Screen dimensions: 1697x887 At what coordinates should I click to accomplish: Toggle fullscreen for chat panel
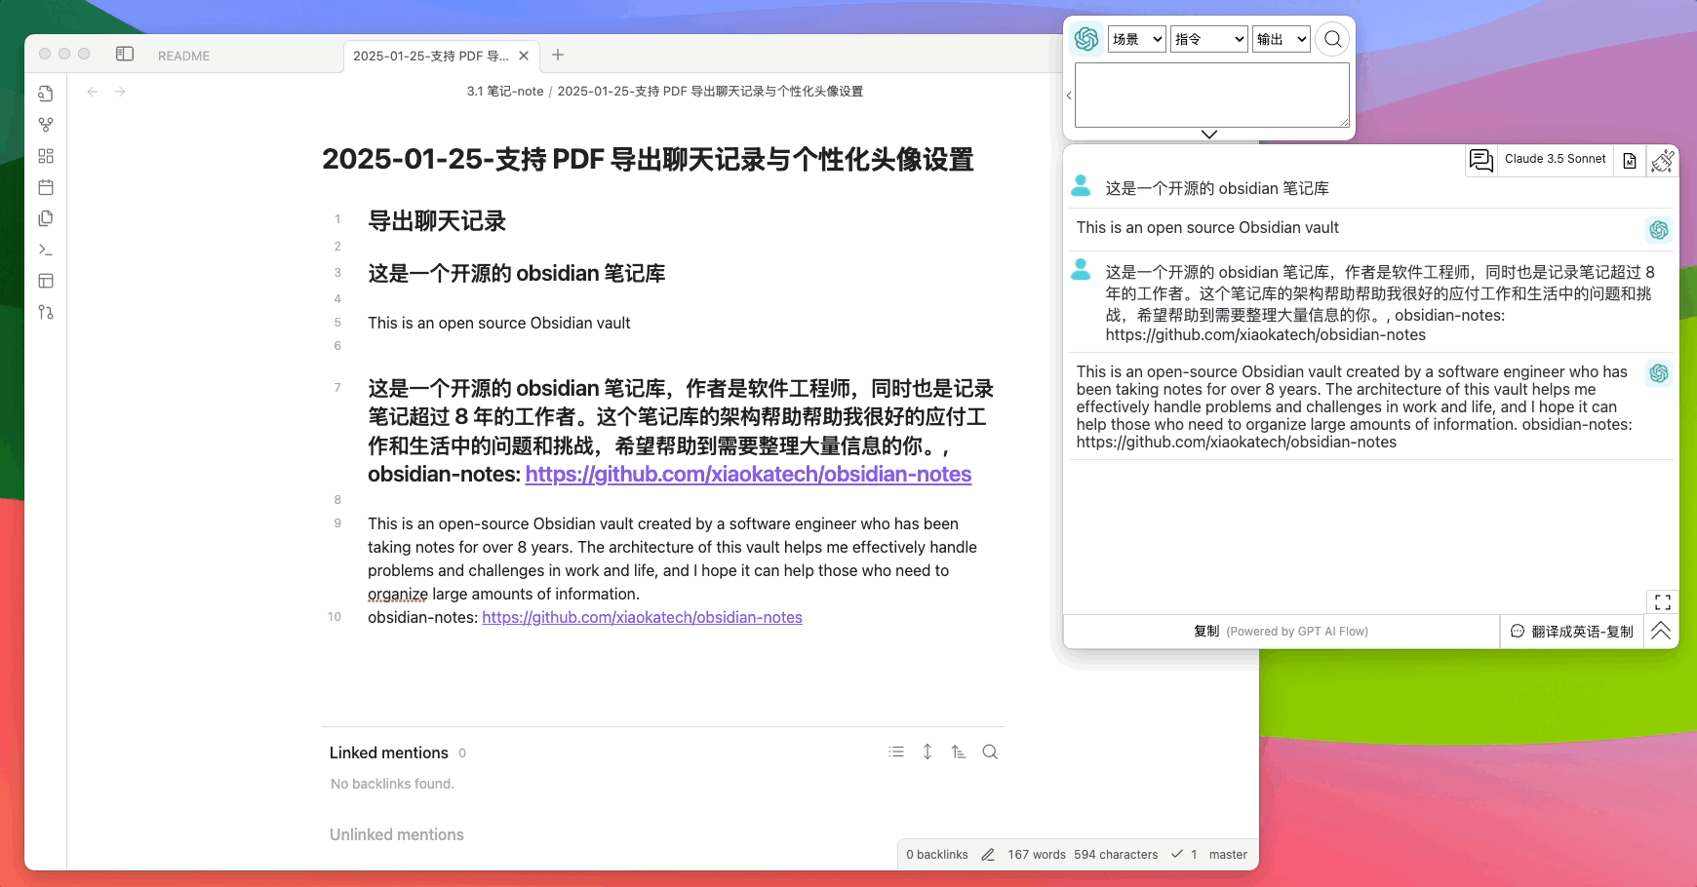[x=1663, y=601]
